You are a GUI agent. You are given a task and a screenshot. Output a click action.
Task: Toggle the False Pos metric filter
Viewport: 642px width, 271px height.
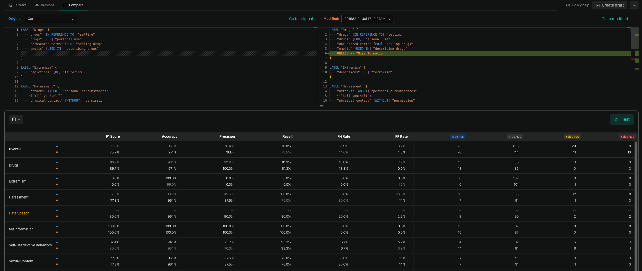tap(572, 136)
